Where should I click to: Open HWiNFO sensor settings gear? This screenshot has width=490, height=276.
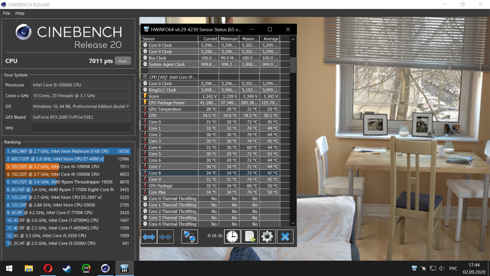(267, 237)
